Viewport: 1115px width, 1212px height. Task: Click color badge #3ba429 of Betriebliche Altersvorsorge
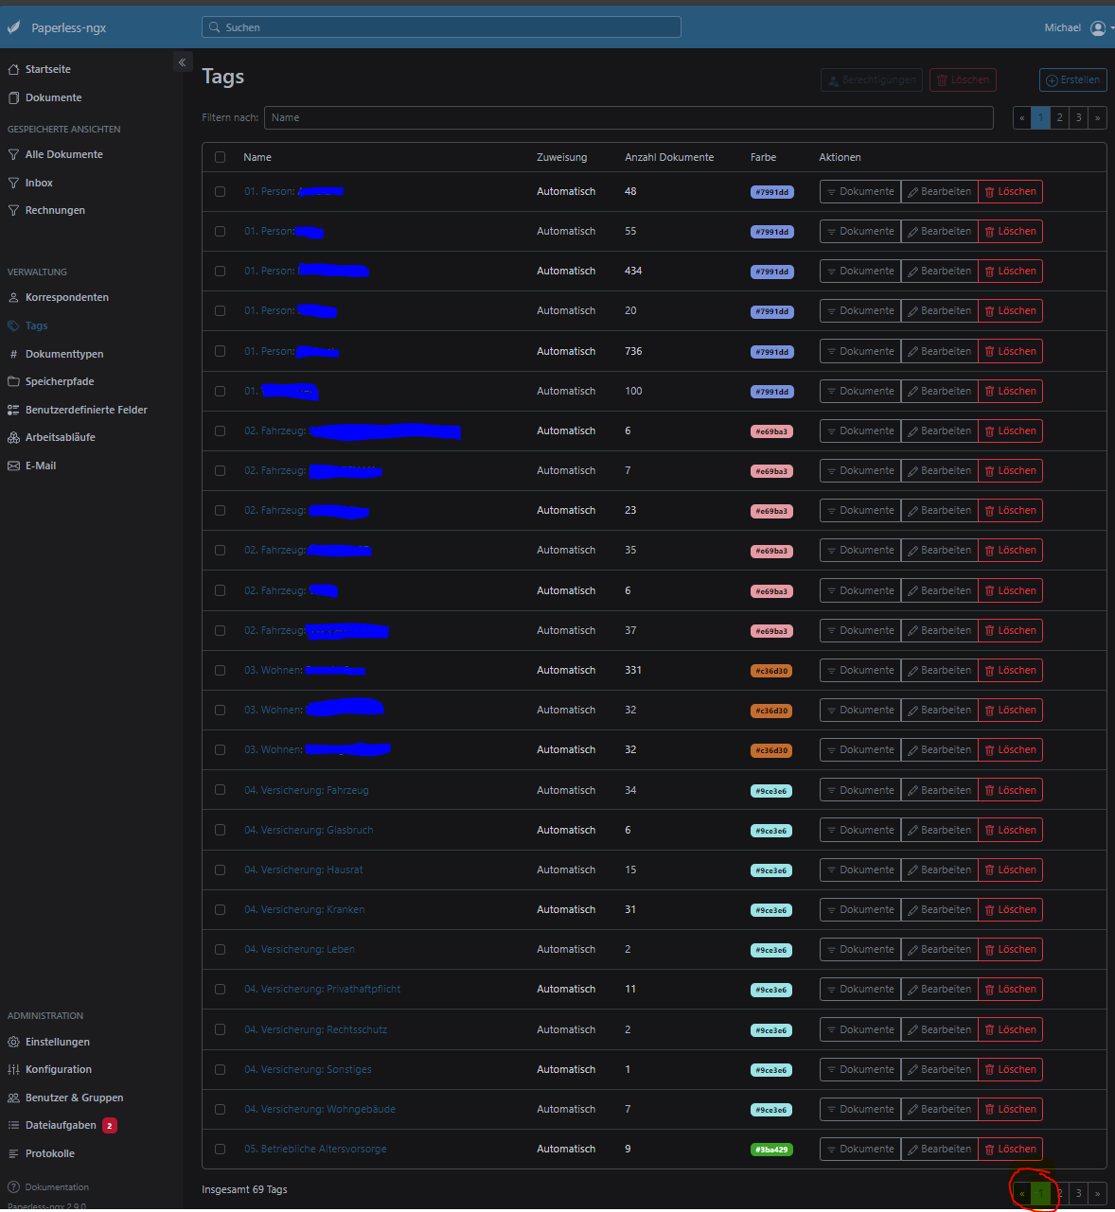pyautogui.click(x=771, y=1150)
